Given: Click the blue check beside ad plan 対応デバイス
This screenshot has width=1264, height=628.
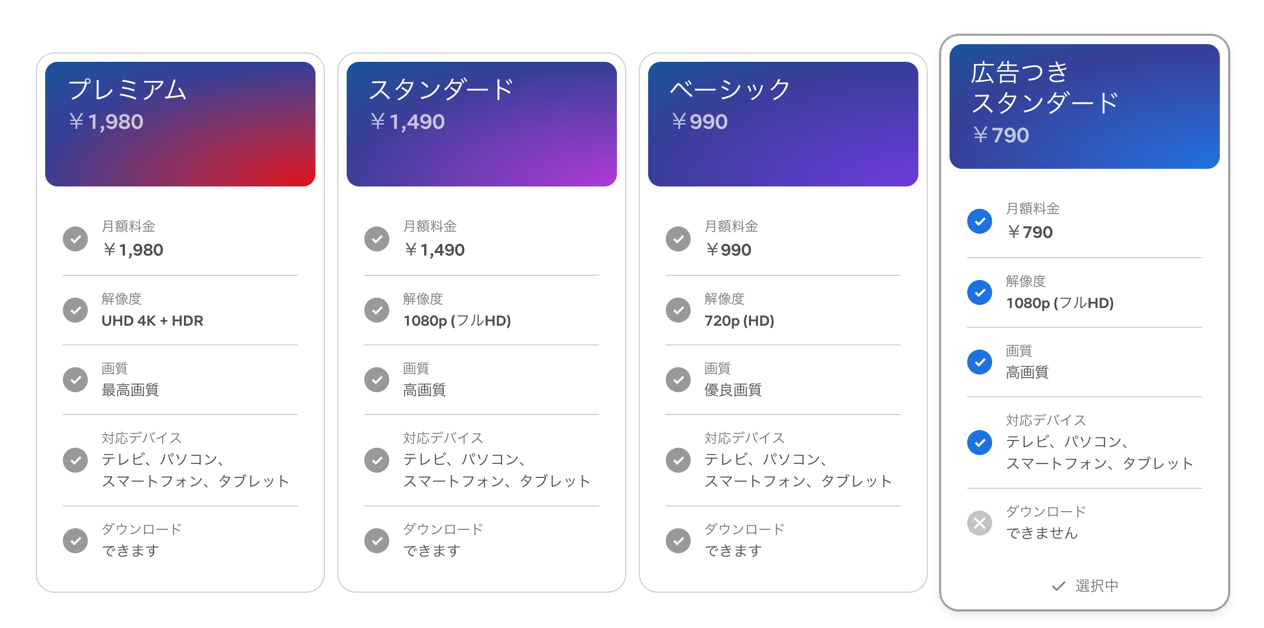Looking at the screenshot, I should click(x=980, y=443).
